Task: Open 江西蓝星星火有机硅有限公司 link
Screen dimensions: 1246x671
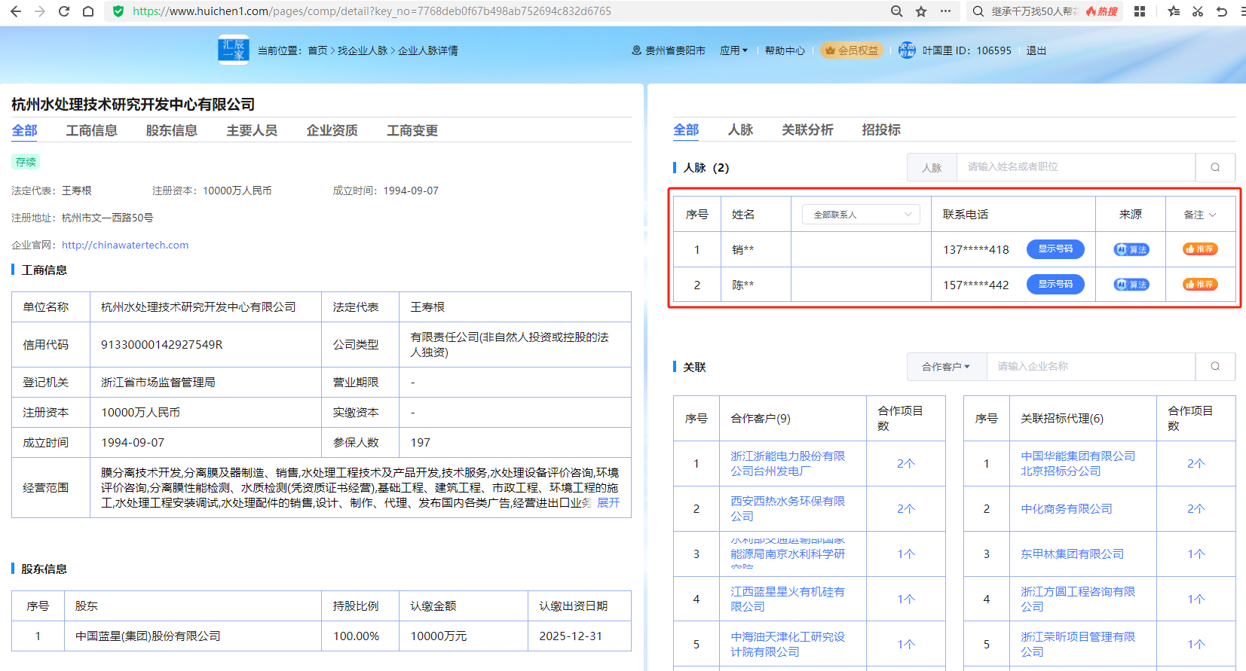Action: tap(788, 599)
